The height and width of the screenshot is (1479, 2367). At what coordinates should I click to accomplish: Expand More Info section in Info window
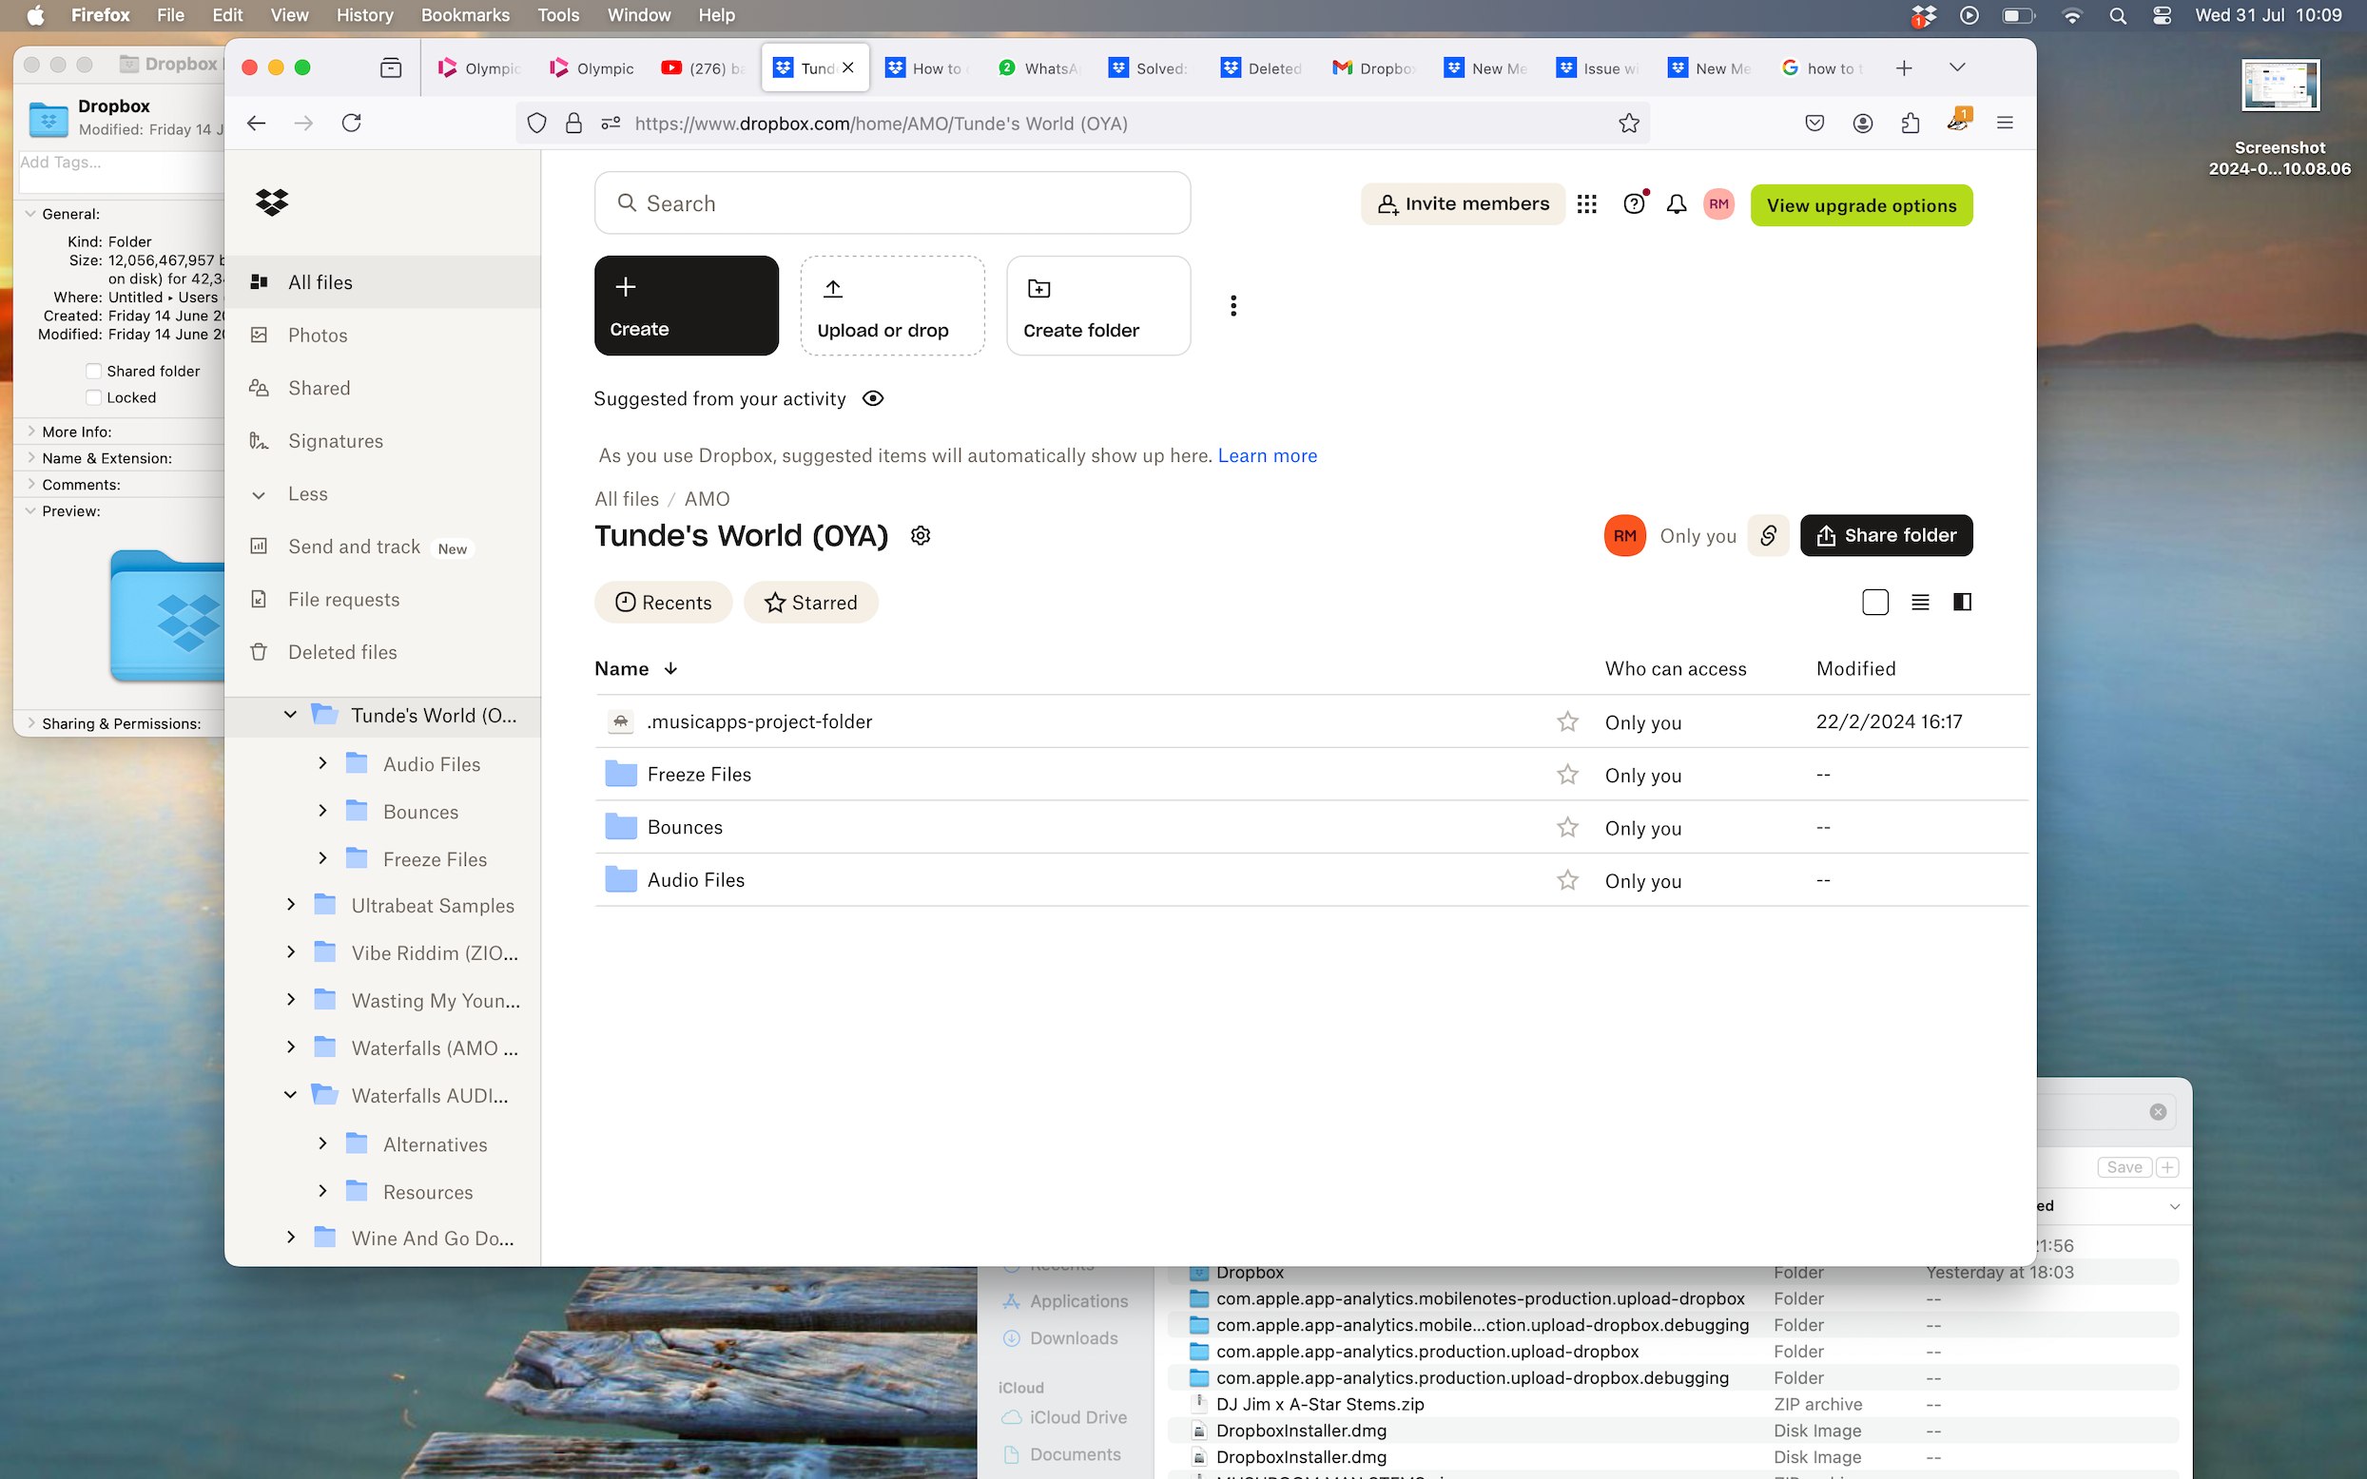31,432
